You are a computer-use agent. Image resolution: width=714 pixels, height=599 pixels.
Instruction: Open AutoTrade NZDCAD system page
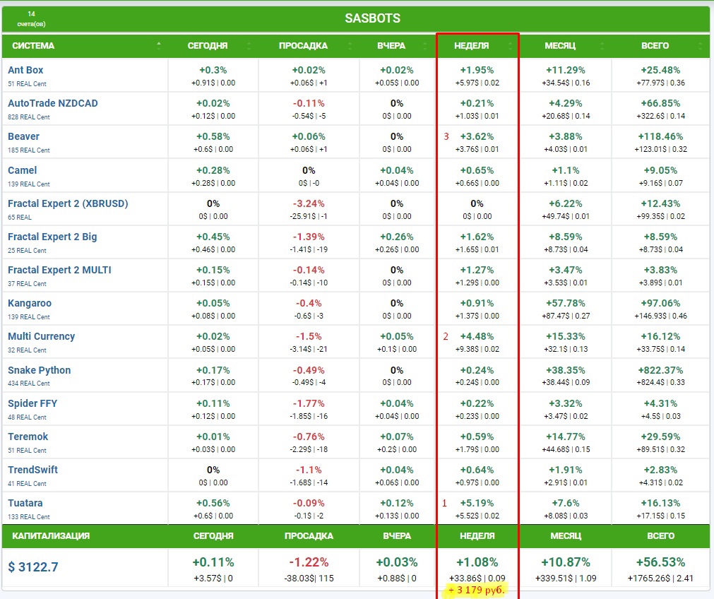coord(53,103)
